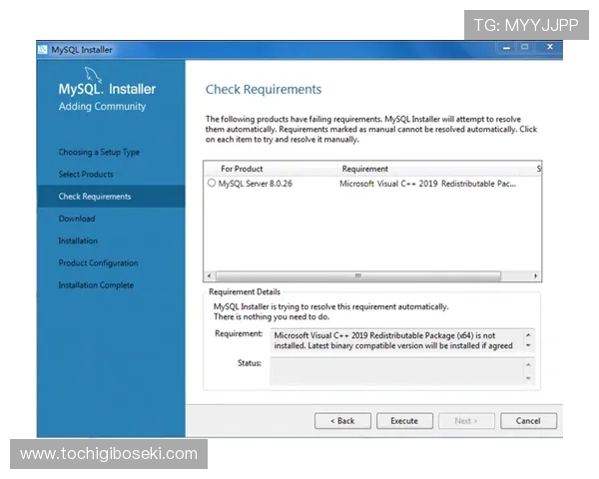Click the Execute button
Screen dimensions: 599x479
pos(404,421)
